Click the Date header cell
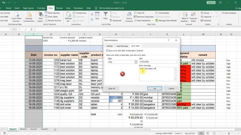Viewport: 241px width, 135px height. tap(34, 55)
